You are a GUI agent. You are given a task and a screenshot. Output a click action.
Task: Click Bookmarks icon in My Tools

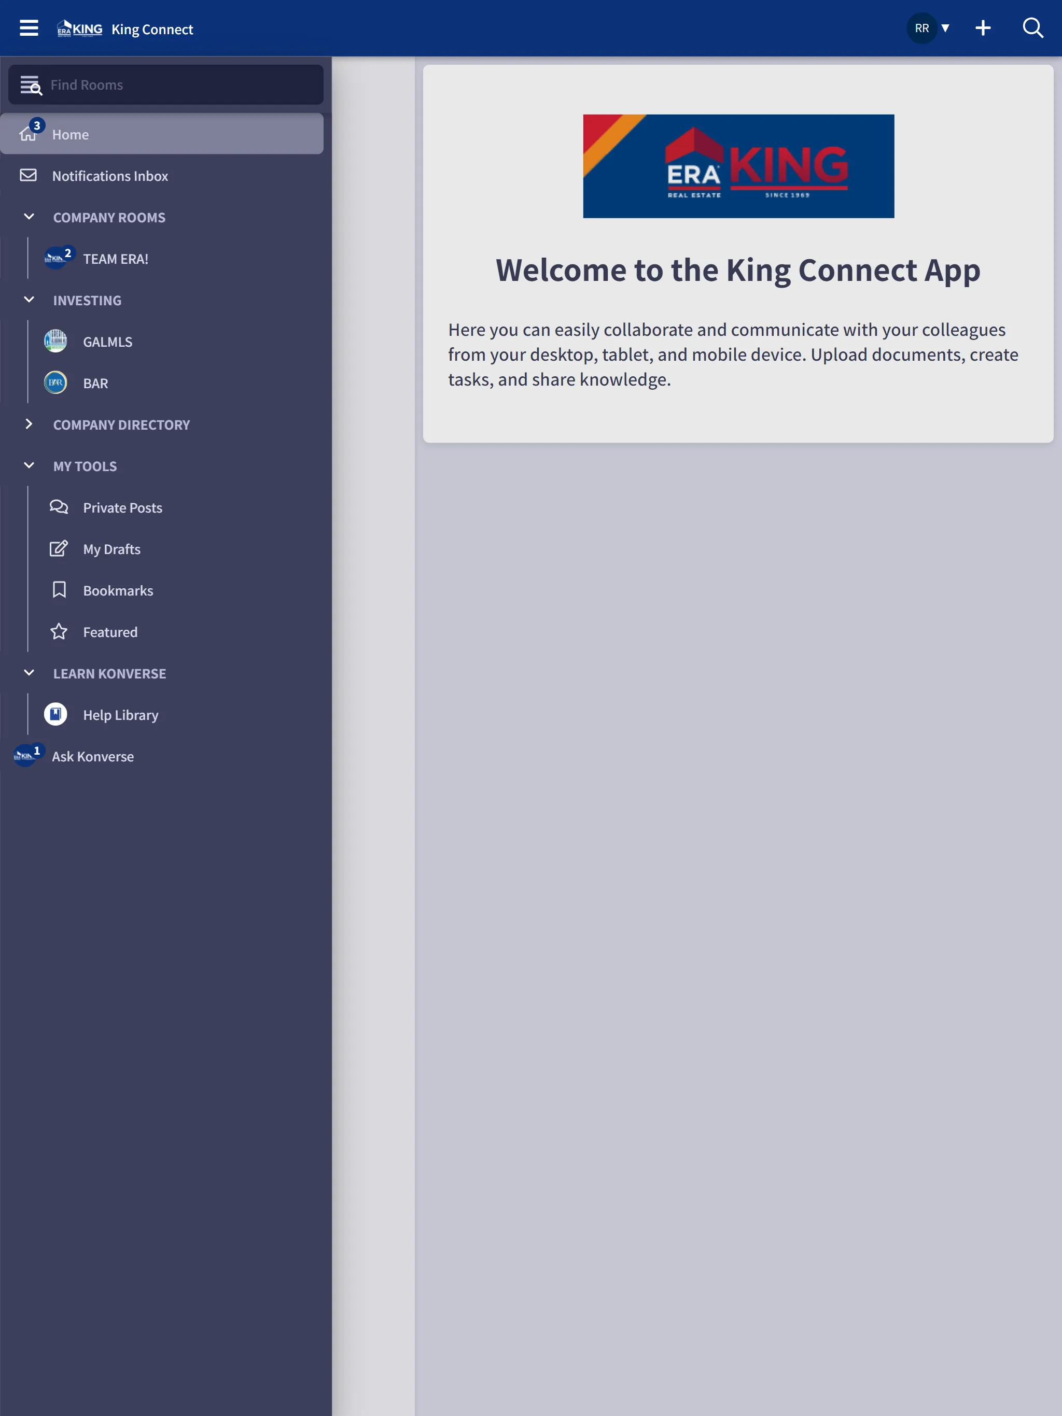click(x=58, y=590)
